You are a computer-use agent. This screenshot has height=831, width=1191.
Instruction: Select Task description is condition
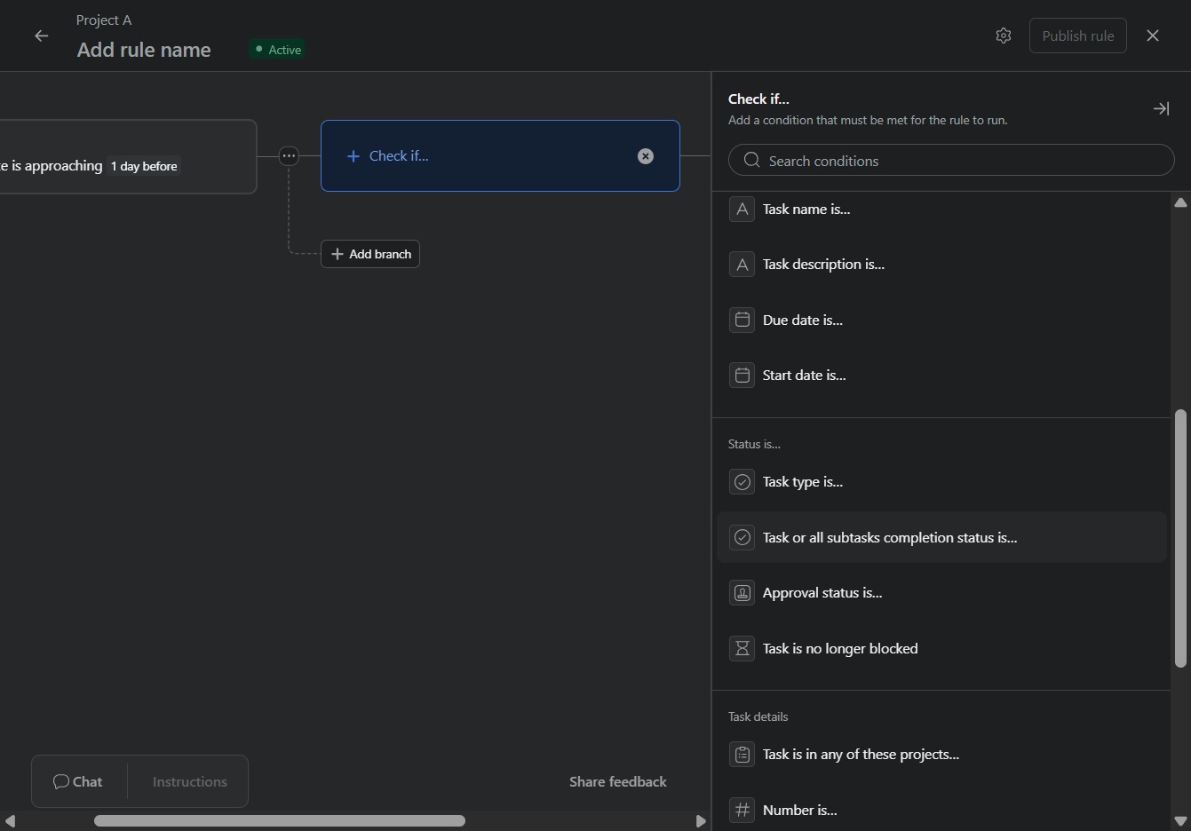(x=941, y=265)
